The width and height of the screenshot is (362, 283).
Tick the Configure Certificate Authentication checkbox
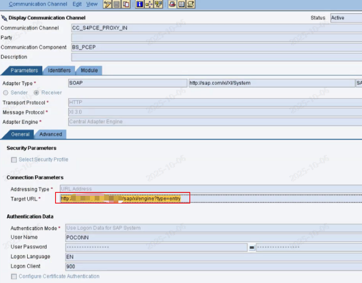point(14,276)
